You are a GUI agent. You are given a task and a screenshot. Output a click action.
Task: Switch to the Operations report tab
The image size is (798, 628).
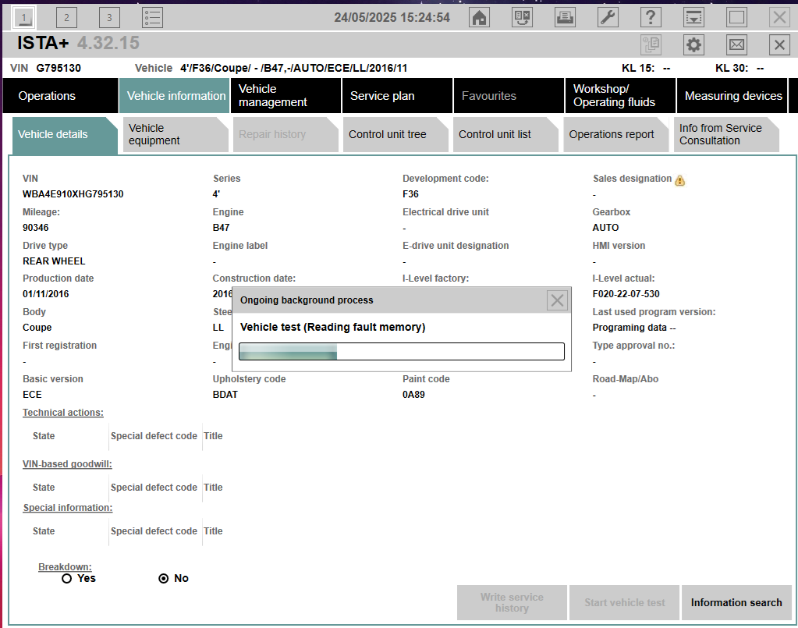[x=615, y=134]
